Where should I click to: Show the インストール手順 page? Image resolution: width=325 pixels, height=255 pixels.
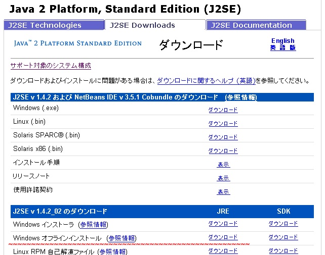tap(223, 165)
